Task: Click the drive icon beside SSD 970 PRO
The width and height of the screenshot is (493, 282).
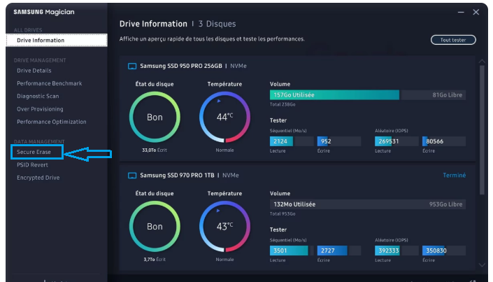Action: click(x=132, y=176)
